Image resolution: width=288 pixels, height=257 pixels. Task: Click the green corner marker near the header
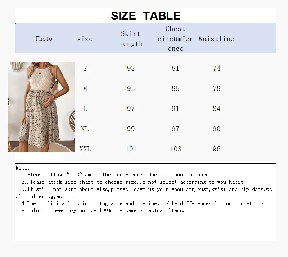click(15, 24)
